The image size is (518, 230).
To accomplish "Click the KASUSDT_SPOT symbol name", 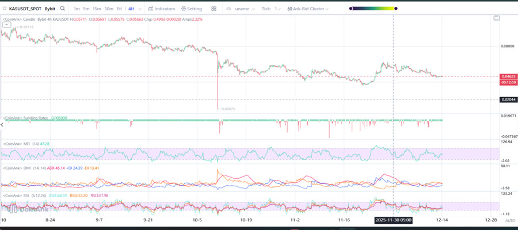I will pos(25,9).
